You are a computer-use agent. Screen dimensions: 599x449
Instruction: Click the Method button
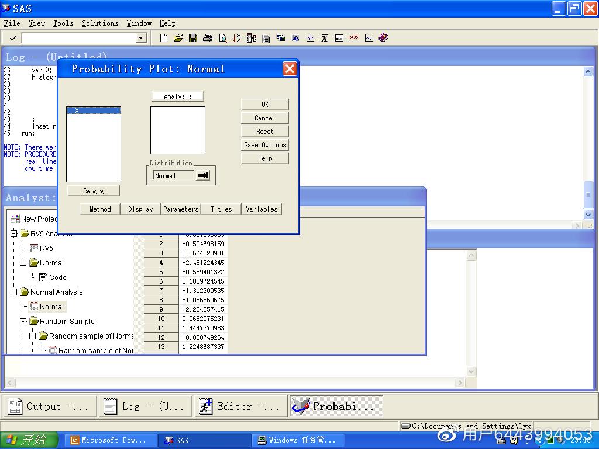coord(100,209)
